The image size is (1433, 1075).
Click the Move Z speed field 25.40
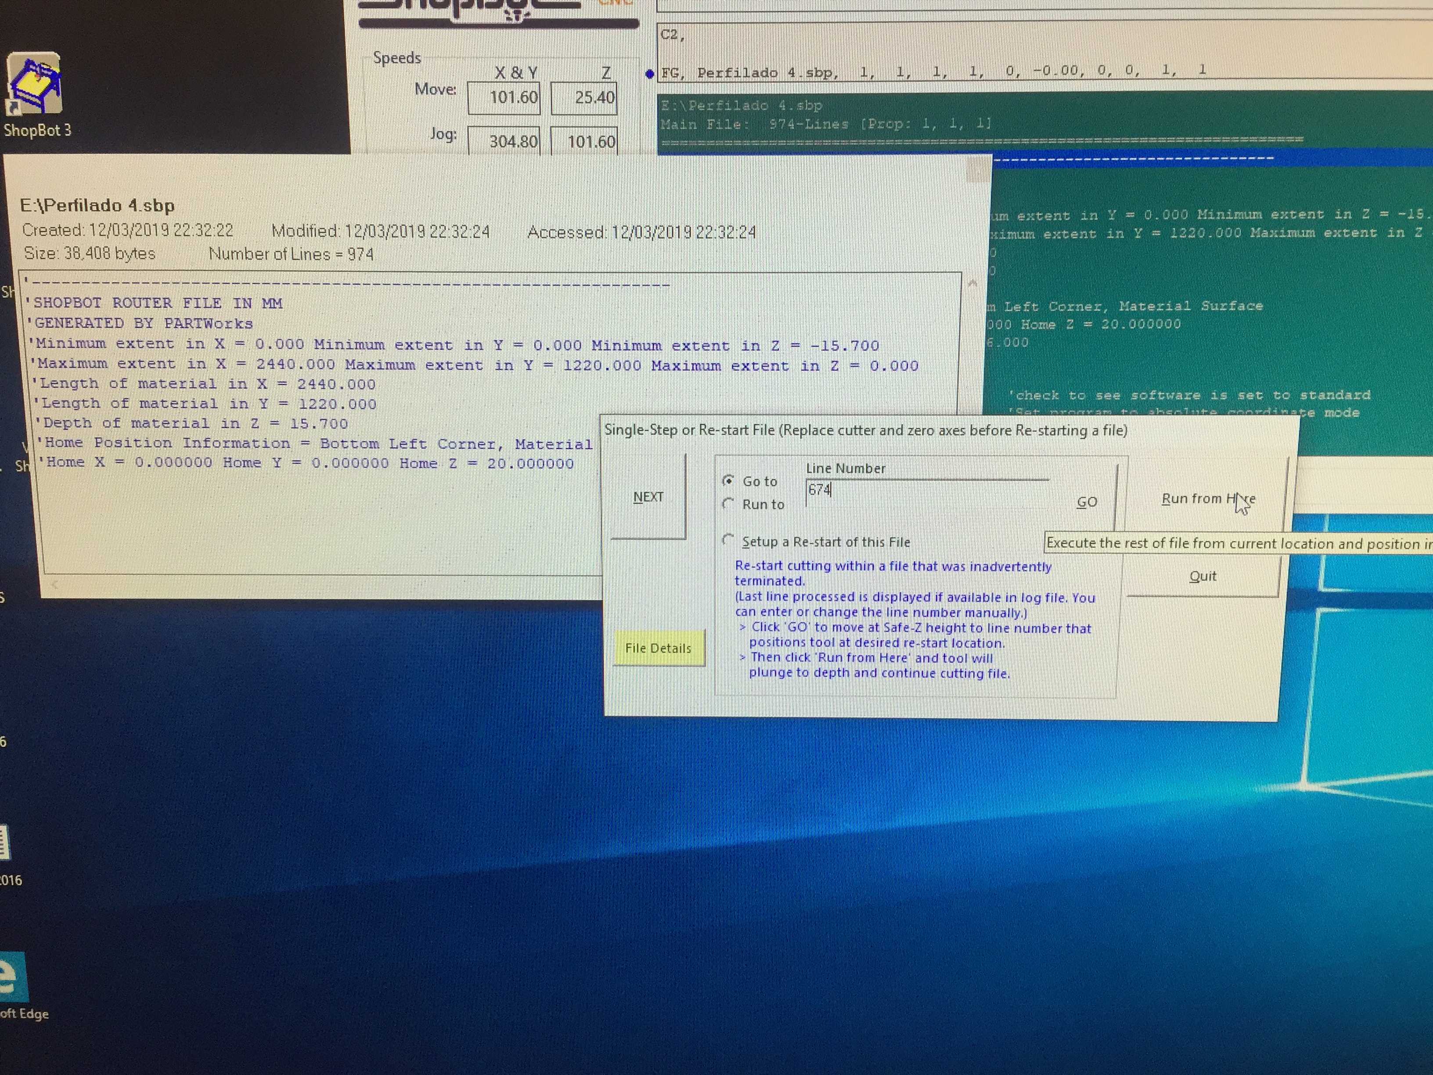[x=584, y=98]
